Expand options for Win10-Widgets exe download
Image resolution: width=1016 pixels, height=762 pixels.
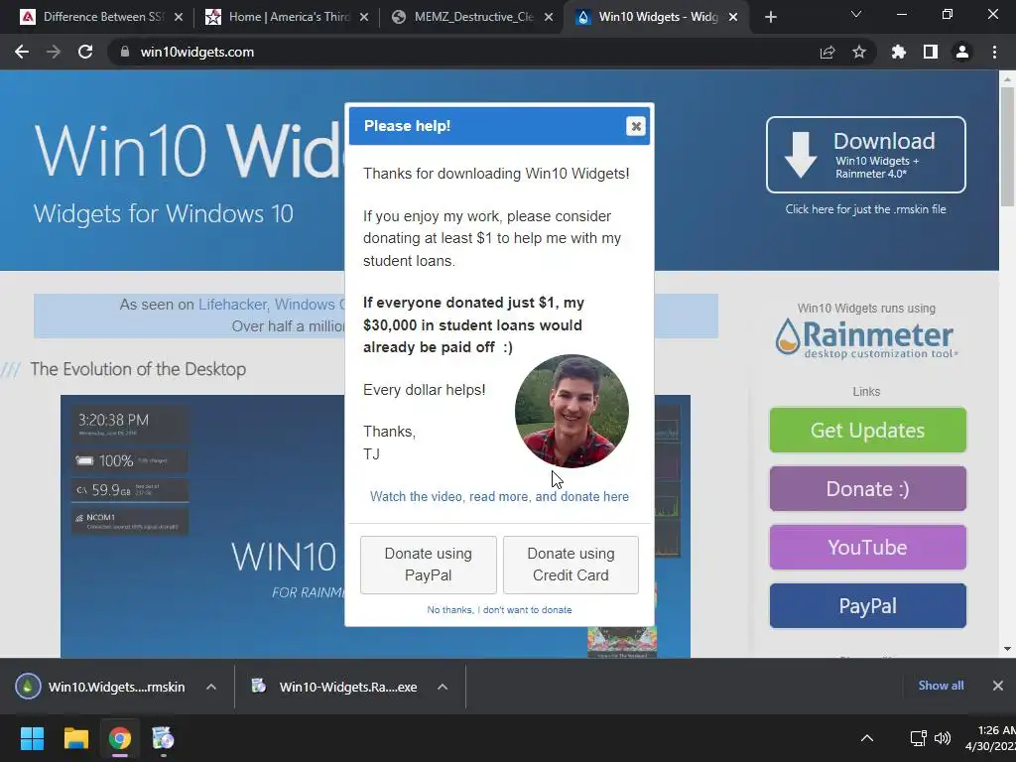click(x=443, y=687)
